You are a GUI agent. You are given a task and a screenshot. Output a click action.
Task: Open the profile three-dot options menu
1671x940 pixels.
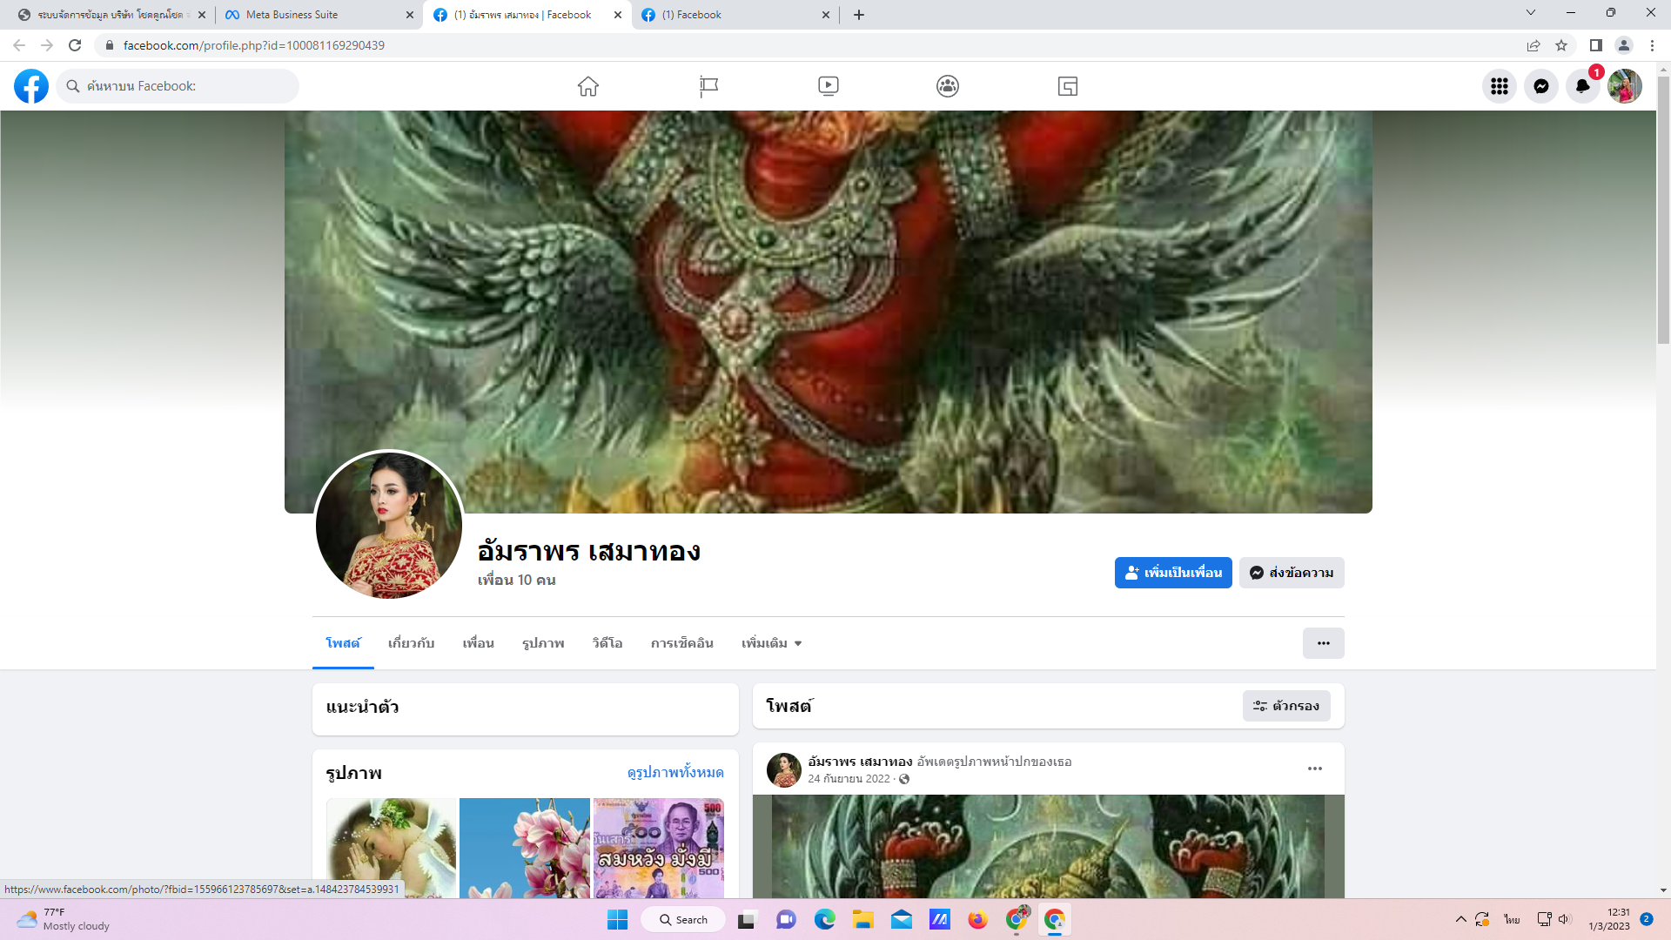pyautogui.click(x=1323, y=643)
